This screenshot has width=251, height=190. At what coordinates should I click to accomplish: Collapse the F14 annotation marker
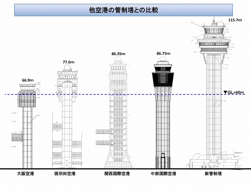(x=195, y=52)
